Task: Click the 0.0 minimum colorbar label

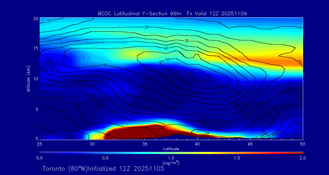Action: coord(40,158)
